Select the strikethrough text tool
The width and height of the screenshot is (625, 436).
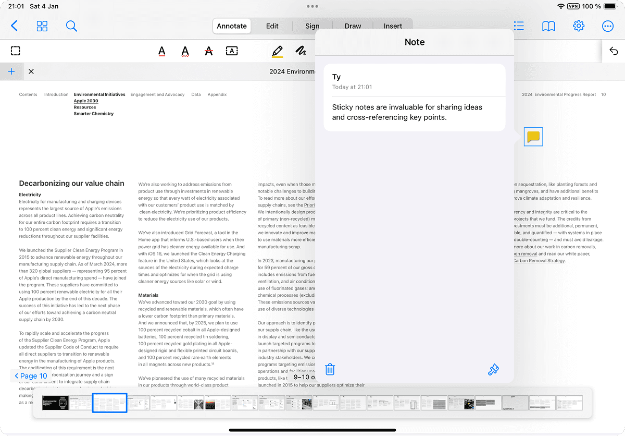point(209,51)
